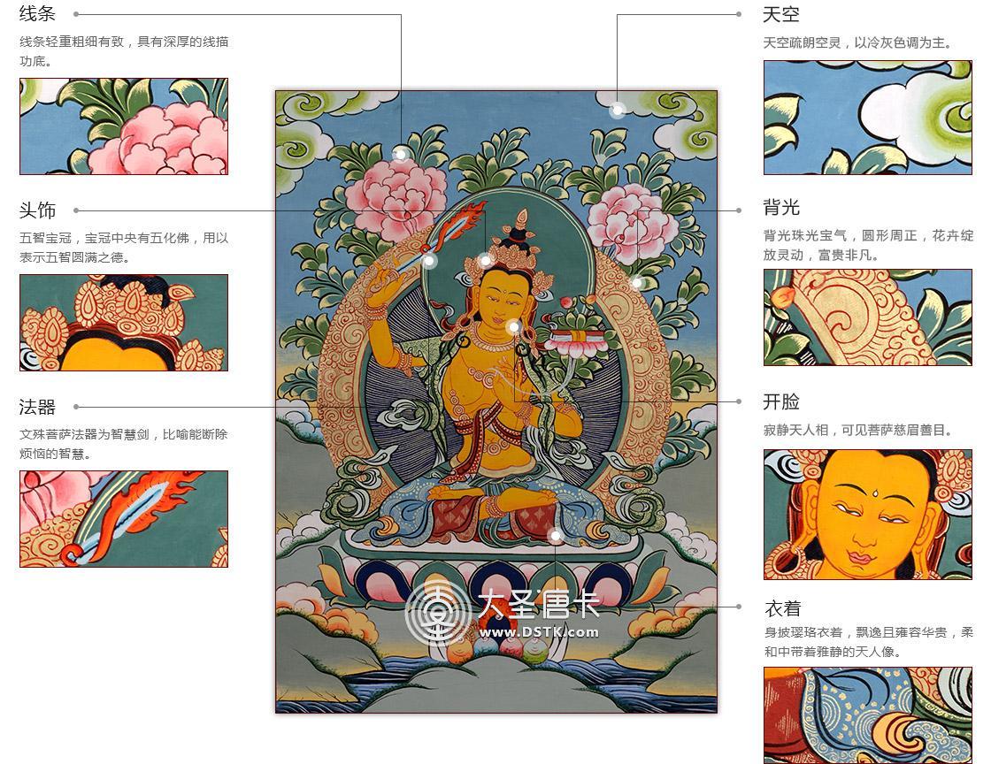This screenshot has height=764, width=991.
Task: Click the hotspot dot on the crown
Action: [486, 260]
